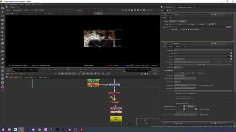
Task: Browse for the Write file path
Action: pyautogui.click(x=228, y=53)
